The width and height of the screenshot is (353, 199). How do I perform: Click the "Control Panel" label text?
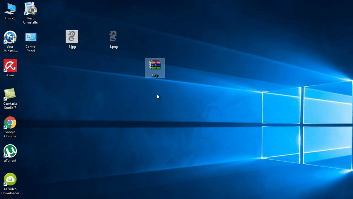click(x=31, y=49)
